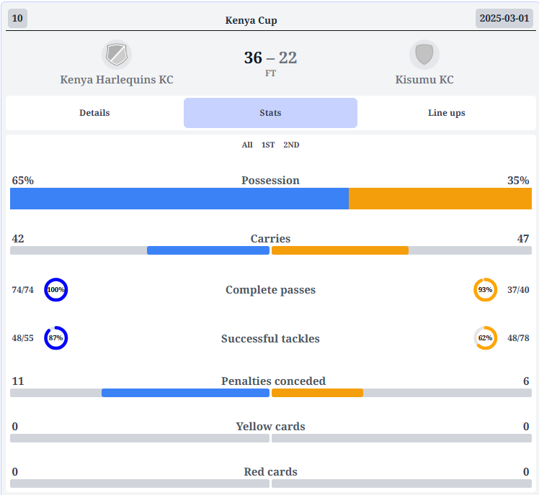The height and width of the screenshot is (495, 539).
Task: Click the 42 carries value
Action: click(x=18, y=239)
